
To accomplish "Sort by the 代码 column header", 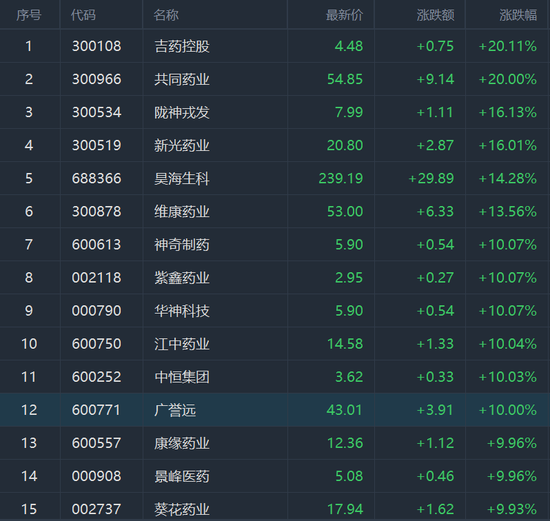I will click(83, 15).
